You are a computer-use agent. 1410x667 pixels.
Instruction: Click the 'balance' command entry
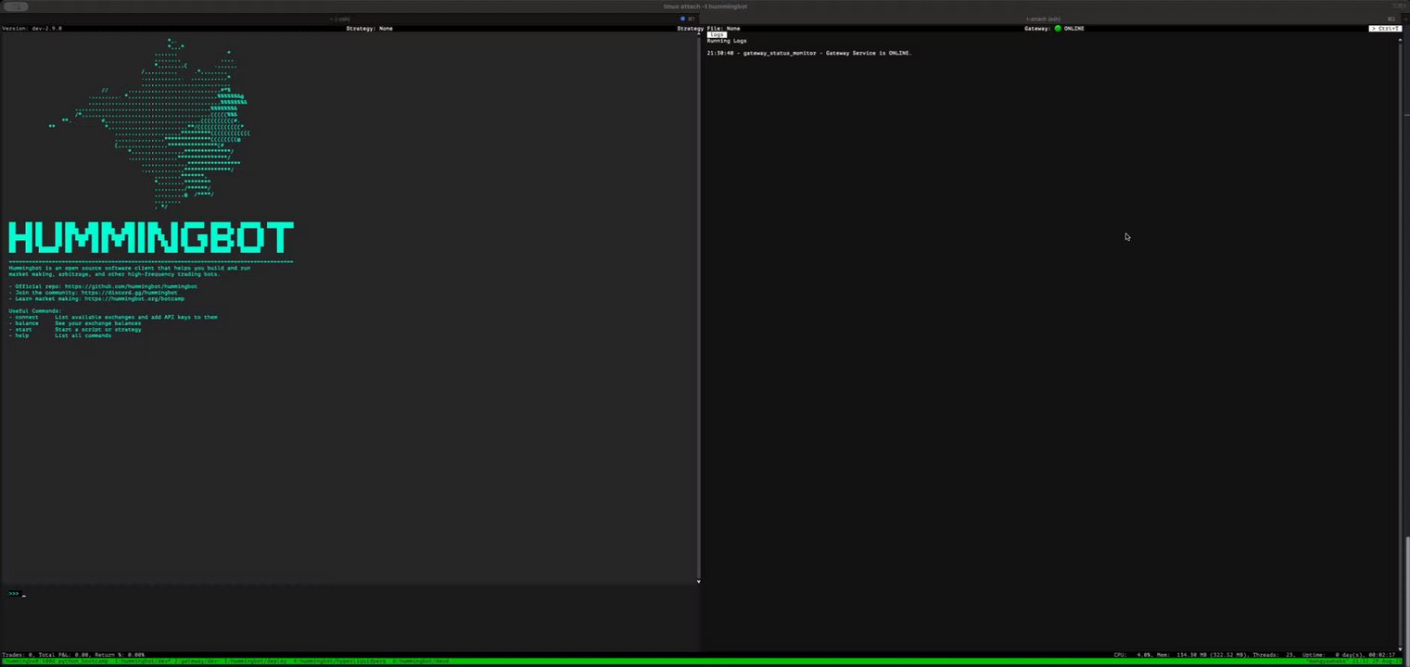(x=27, y=323)
